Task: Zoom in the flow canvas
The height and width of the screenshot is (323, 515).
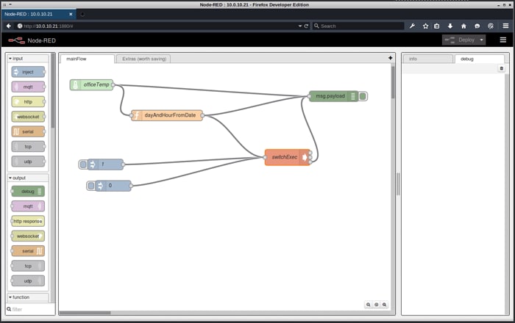Action: [384, 305]
